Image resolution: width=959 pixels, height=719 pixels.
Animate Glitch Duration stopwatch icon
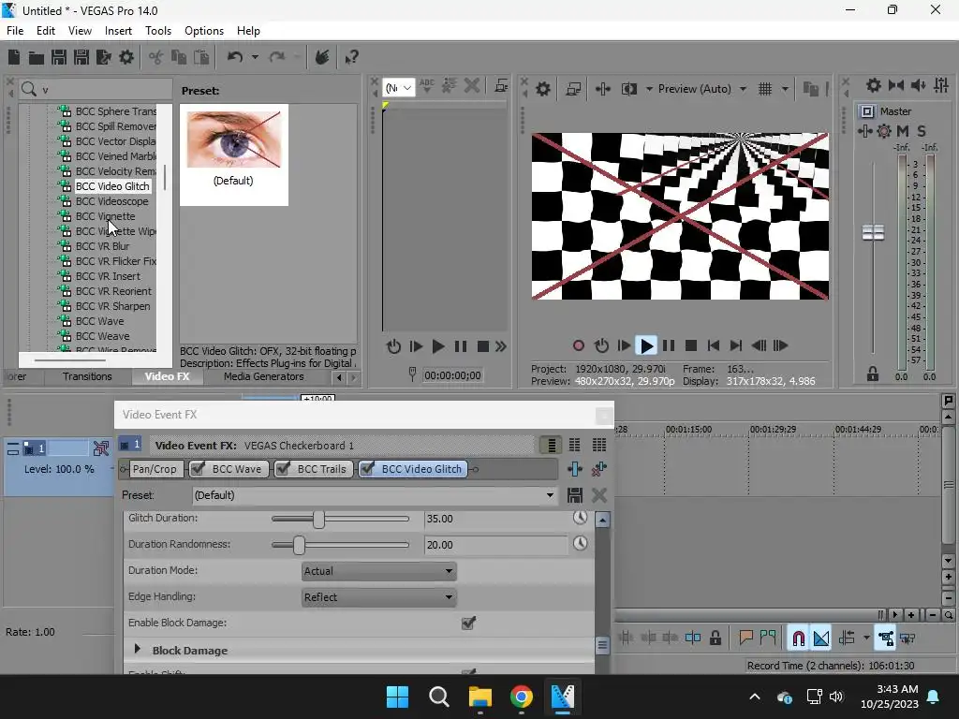(580, 518)
